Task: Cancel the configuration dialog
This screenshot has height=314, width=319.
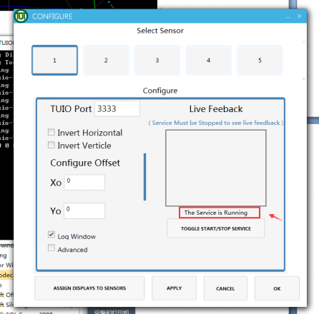Action: [x=225, y=288]
